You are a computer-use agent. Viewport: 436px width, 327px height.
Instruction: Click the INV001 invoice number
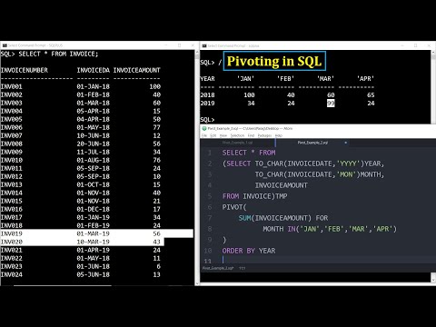pyautogui.click(x=12, y=86)
